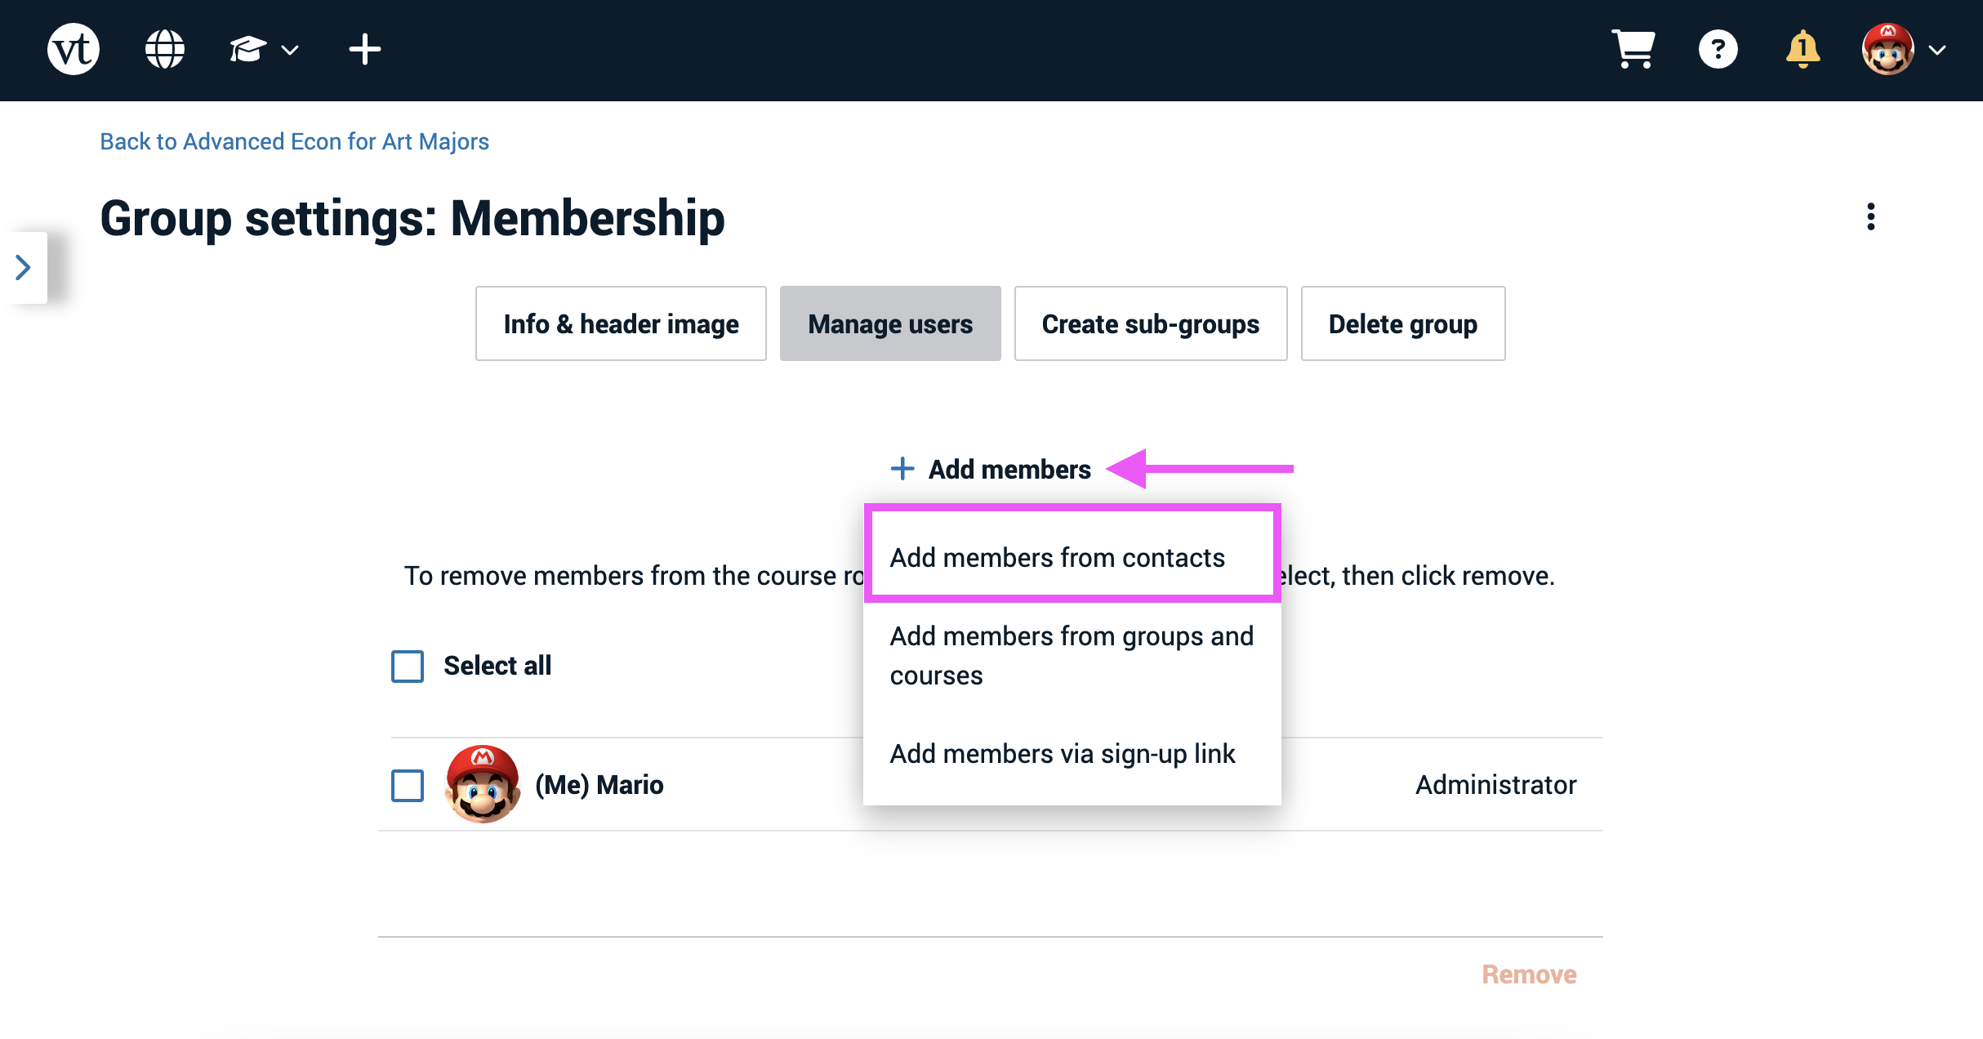Expand the left sidebar arrow

point(23,268)
